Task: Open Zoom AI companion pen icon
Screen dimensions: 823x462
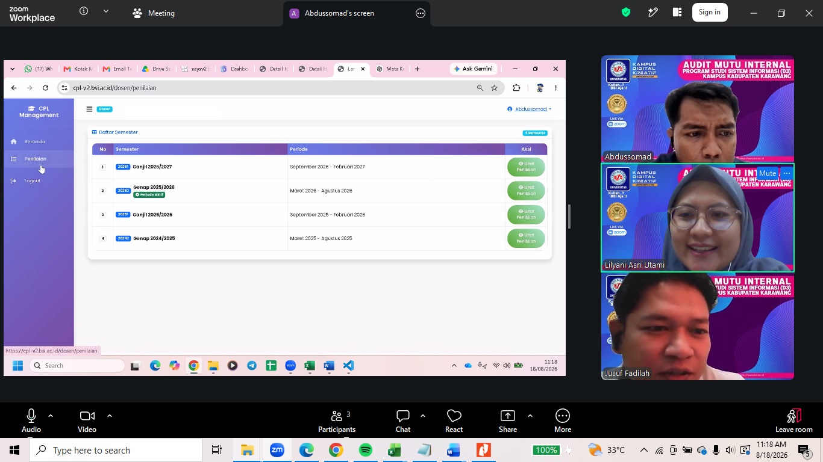Action: 652,12
